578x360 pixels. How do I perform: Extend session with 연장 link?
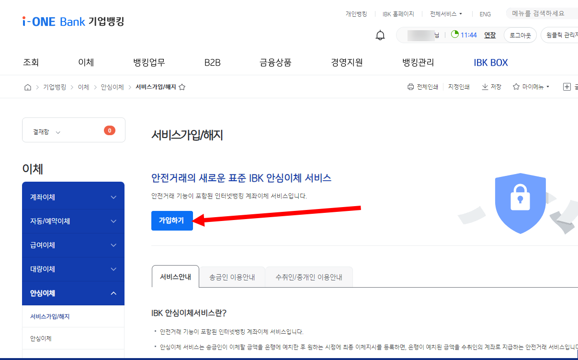(490, 35)
